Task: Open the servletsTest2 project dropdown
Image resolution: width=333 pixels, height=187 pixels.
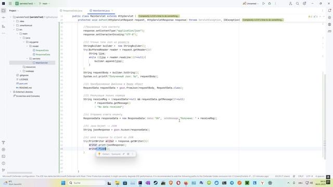Action: 25,4
